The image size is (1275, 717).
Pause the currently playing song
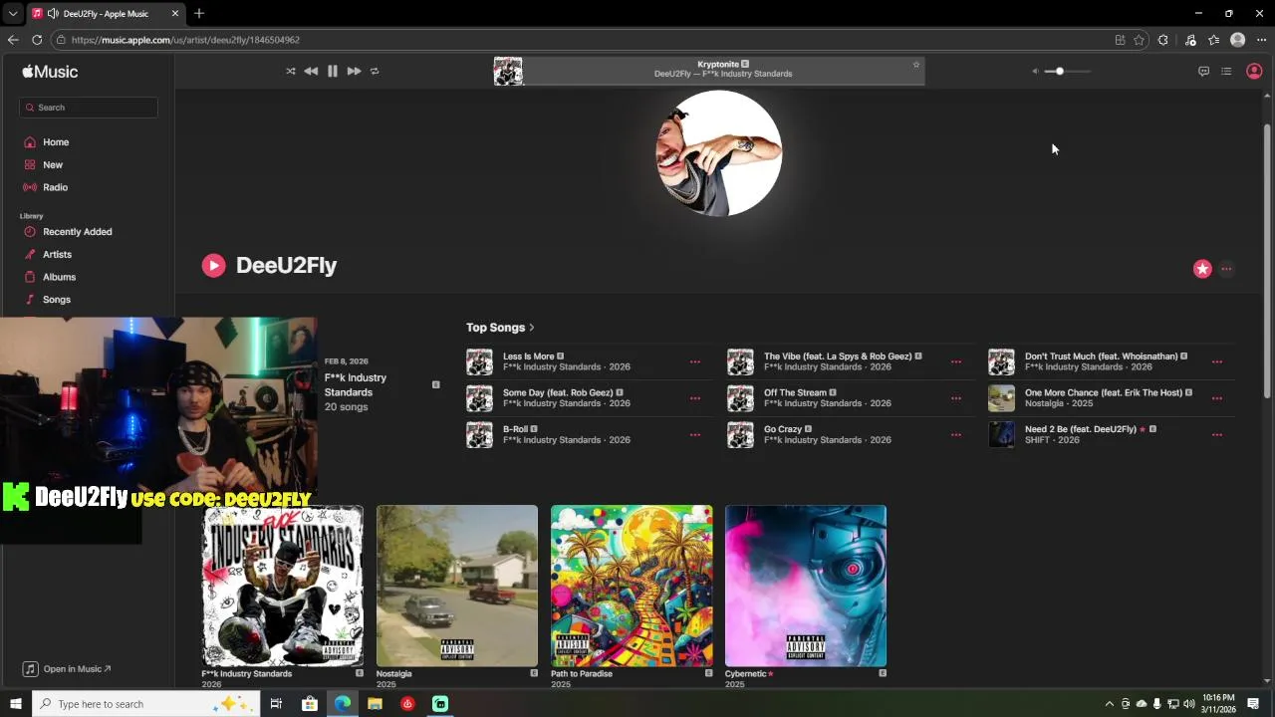(333, 71)
